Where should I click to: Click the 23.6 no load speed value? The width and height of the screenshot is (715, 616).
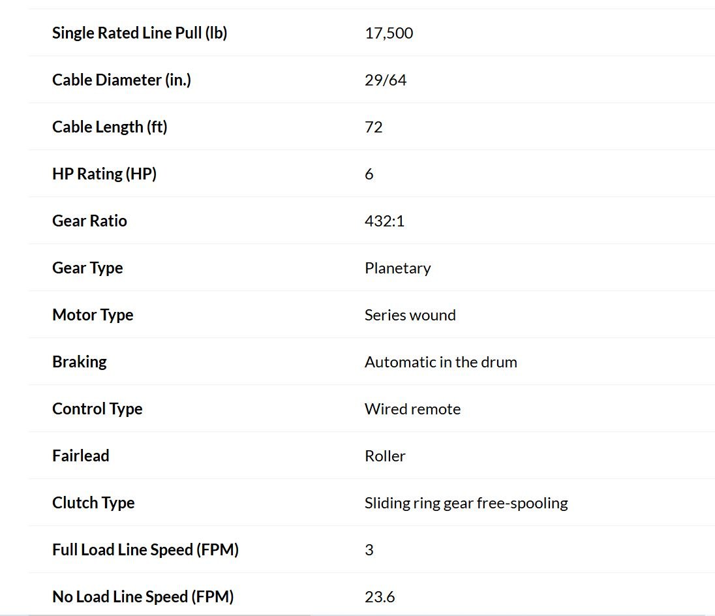pyautogui.click(x=380, y=597)
